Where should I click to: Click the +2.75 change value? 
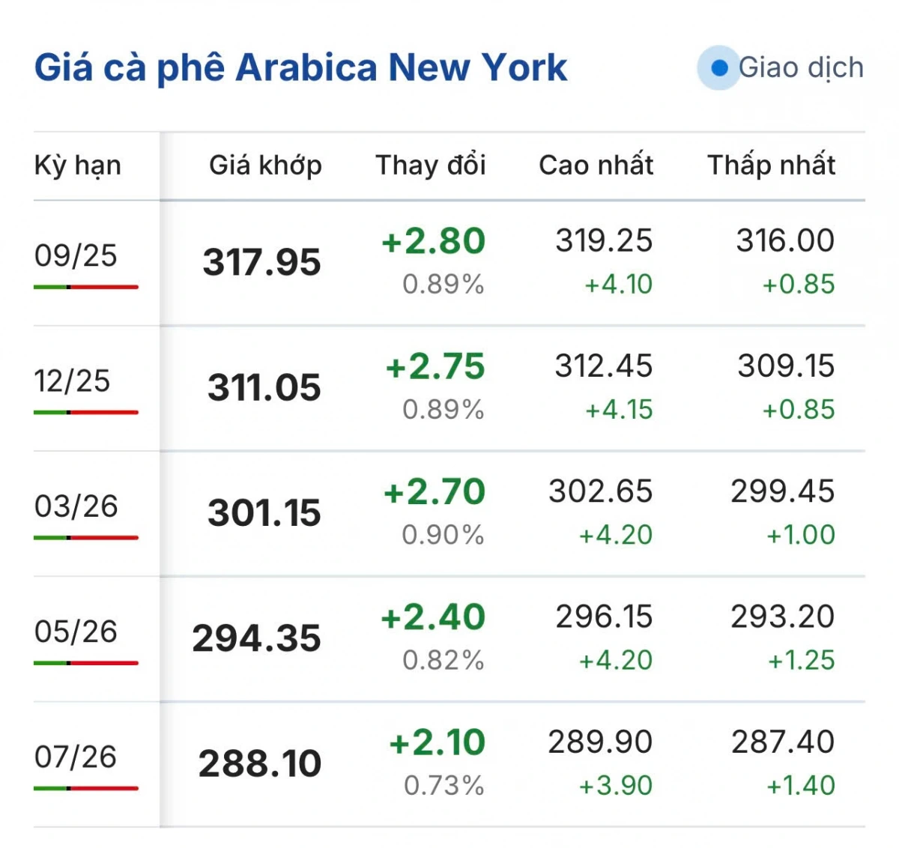[435, 367]
